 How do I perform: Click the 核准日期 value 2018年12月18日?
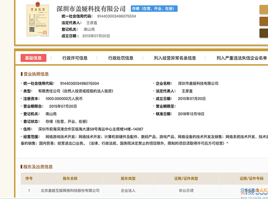(x=191, y=114)
